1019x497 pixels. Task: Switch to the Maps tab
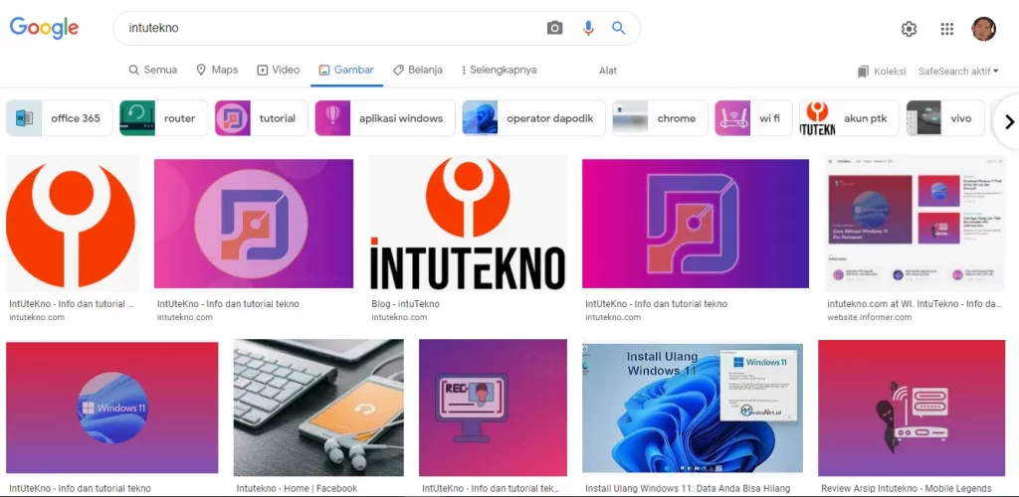coord(217,70)
